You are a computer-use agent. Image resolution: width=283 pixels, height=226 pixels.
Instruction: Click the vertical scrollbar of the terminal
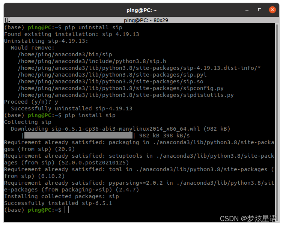point(277,123)
